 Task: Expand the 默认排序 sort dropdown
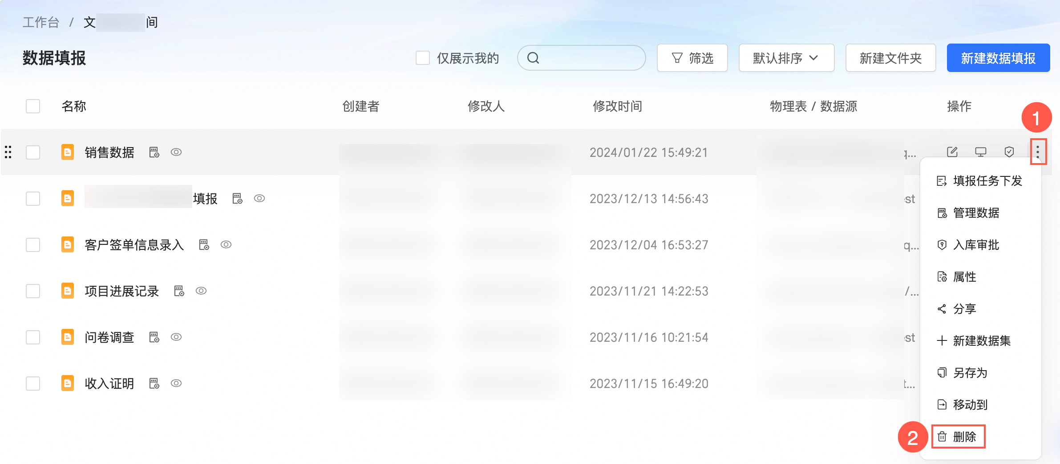(786, 58)
